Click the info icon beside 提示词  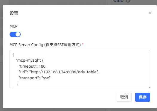click(x=128, y=1)
